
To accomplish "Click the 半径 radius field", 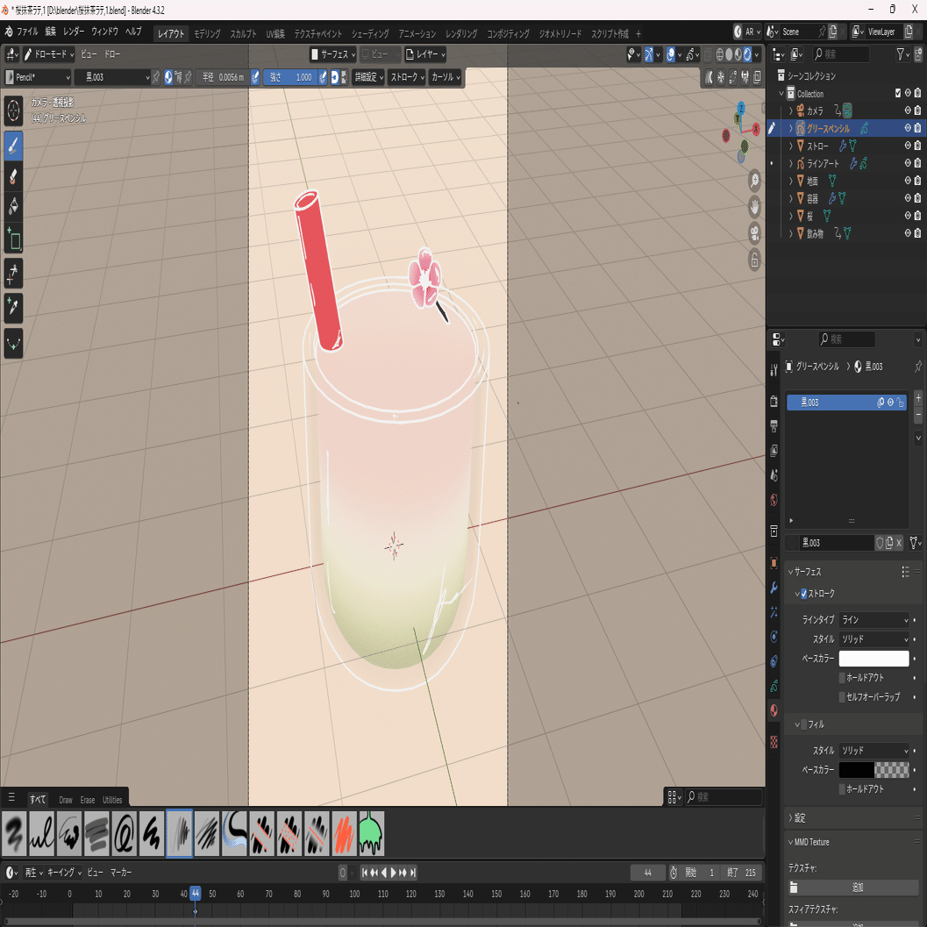I will (x=222, y=77).
